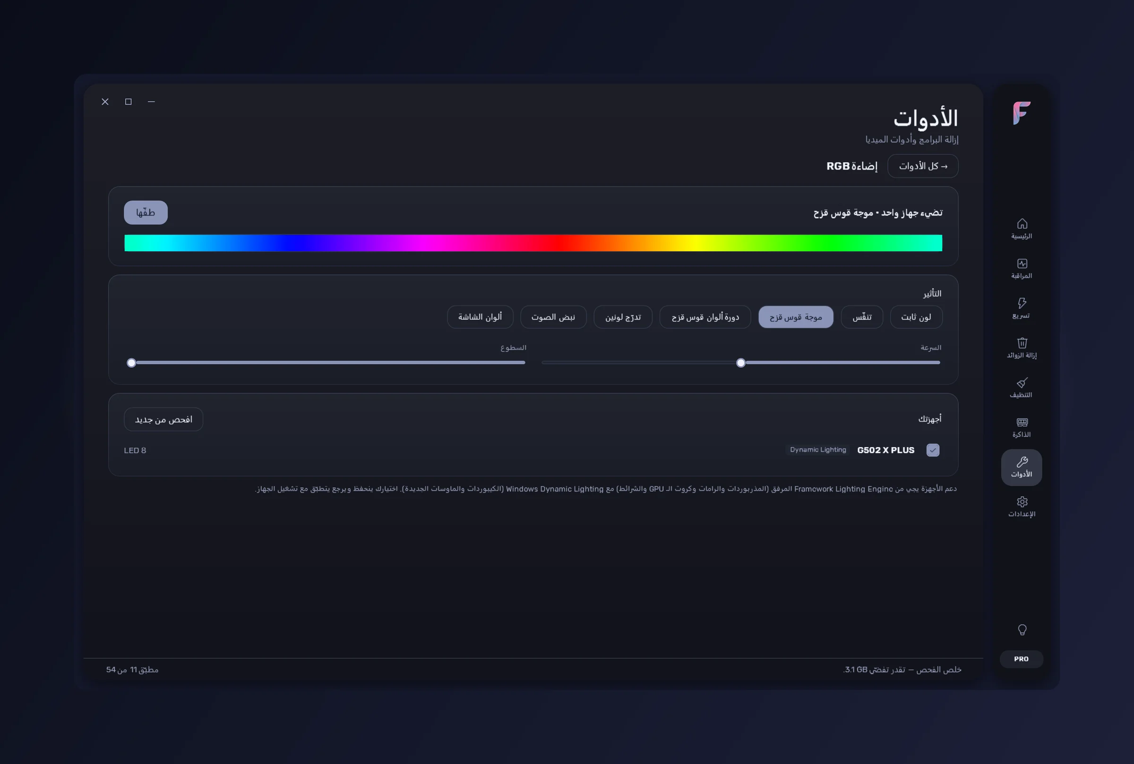Click the خلص الفحص 3.1 GB status text
This screenshot has width=1134, height=764.
click(x=902, y=670)
